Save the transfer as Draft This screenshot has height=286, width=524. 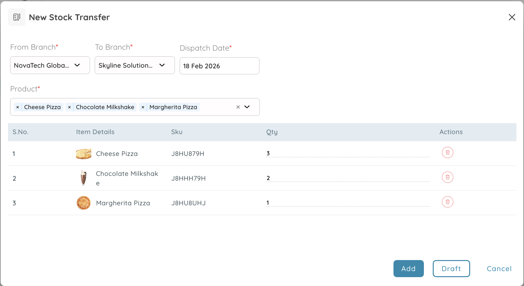[x=451, y=269]
